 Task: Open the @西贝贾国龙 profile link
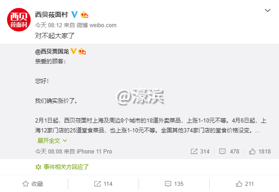coord(52,52)
